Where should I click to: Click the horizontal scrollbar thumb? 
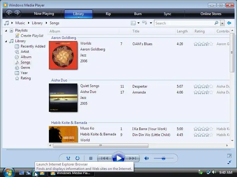[101, 145]
